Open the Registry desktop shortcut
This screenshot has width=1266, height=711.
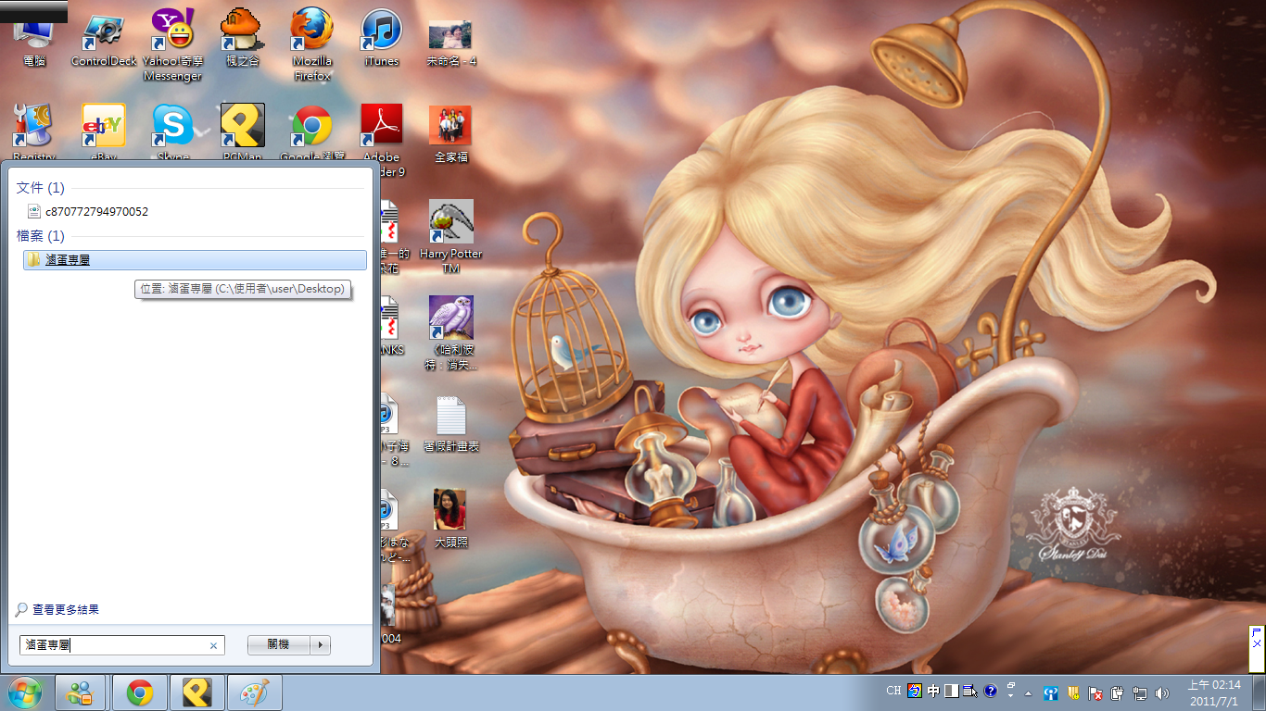[x=34, y=132]
